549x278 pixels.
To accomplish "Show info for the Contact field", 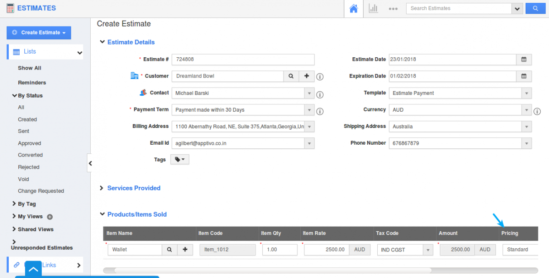I will (320, 94).
